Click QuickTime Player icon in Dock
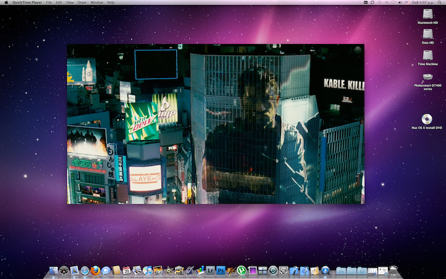The height and width of the screenshot is (279, 446). [x=325, y=271]
